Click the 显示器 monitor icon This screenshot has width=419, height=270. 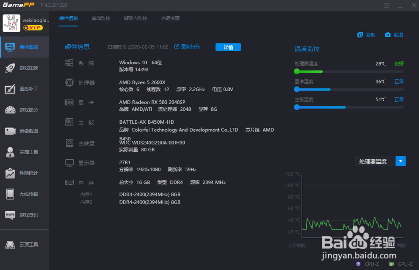70,163
